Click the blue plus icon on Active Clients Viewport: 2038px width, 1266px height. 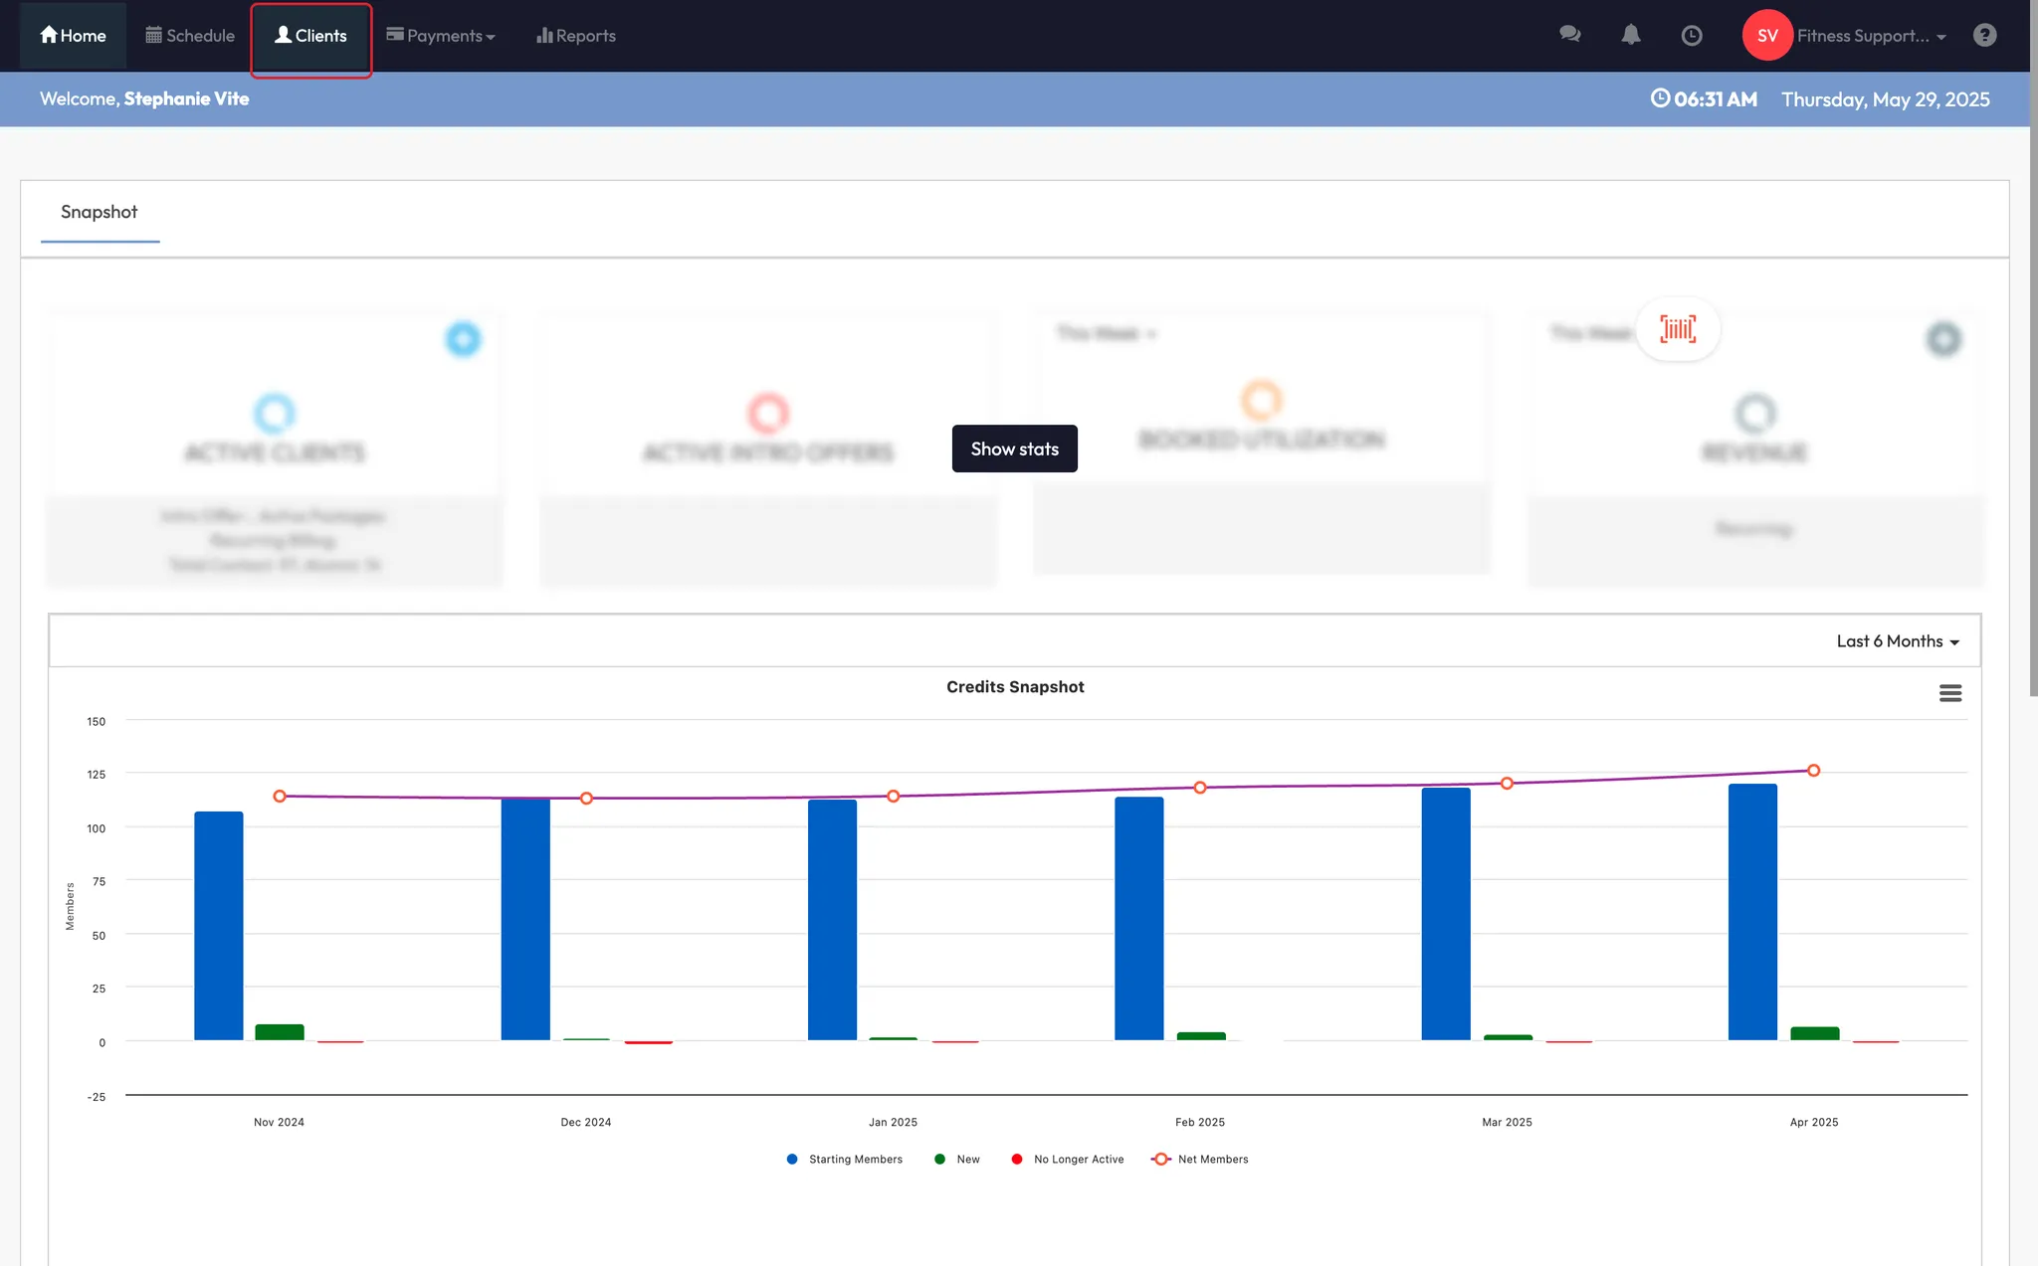[463, 339]
